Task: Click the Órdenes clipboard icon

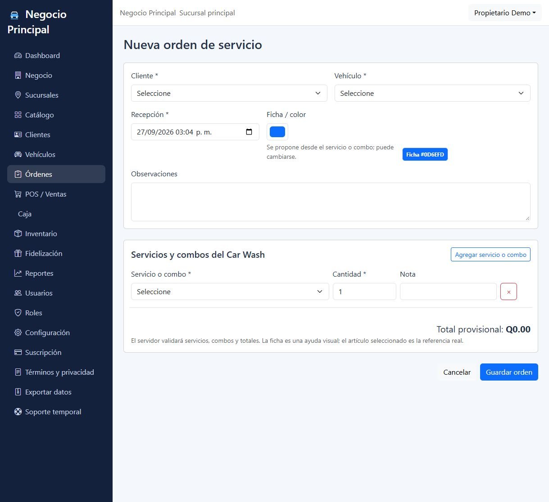Action: [x=18, y=175]
